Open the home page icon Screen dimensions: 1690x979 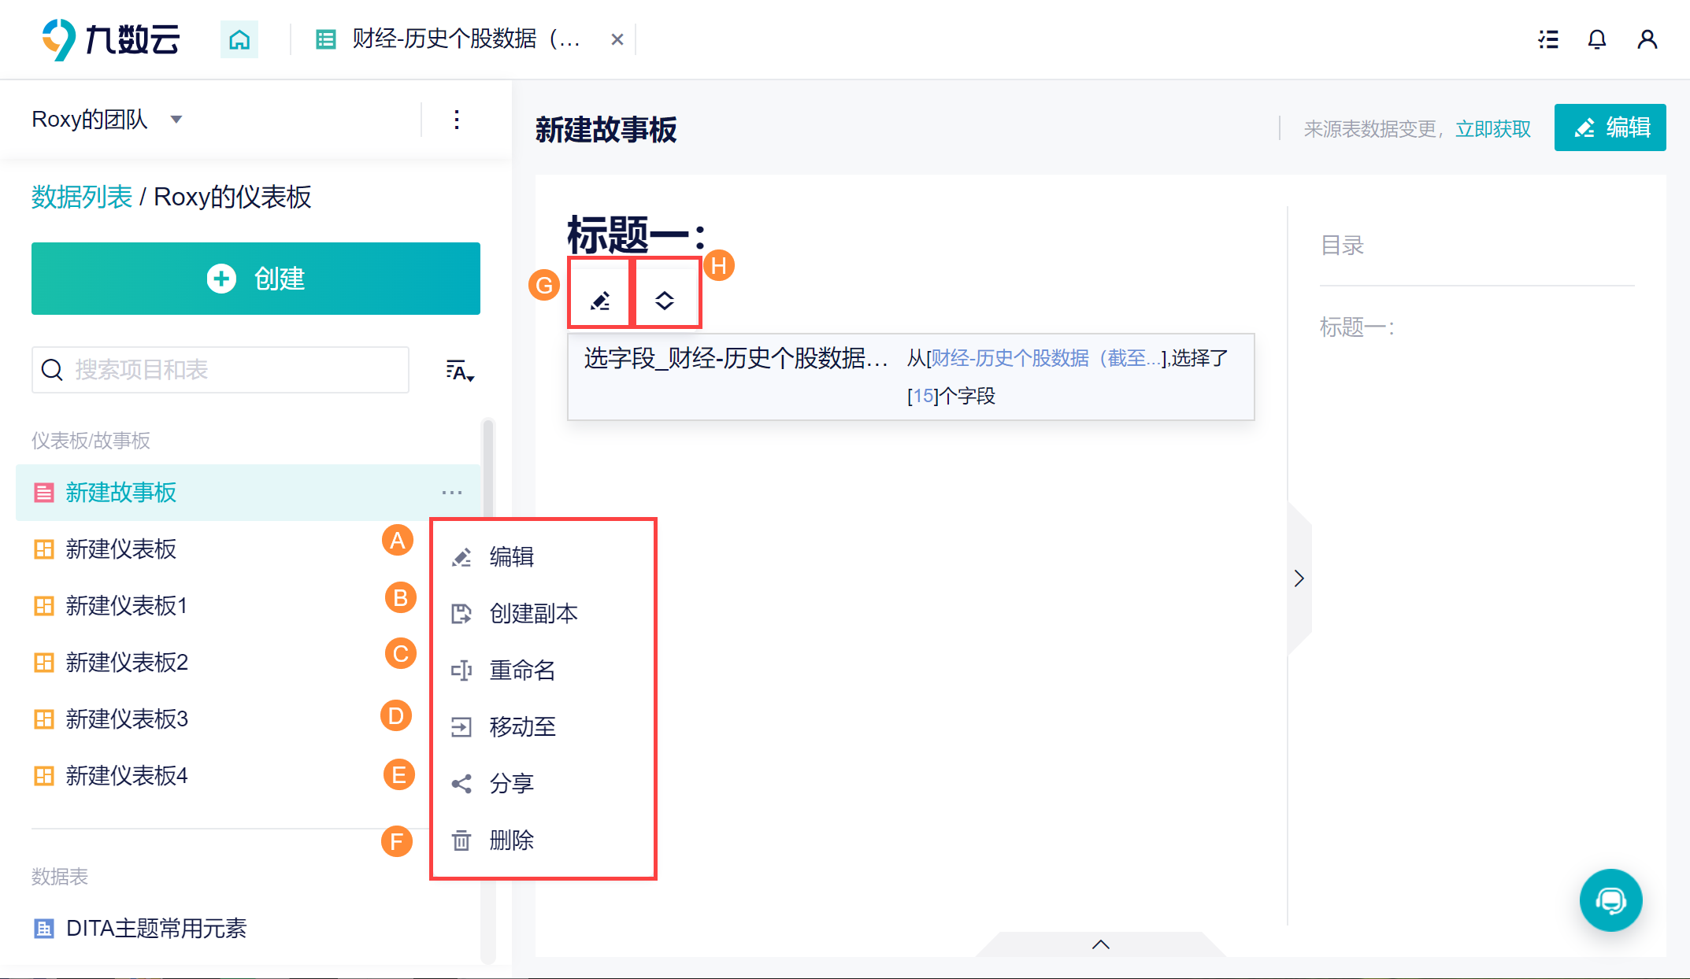tap(239, 39)
